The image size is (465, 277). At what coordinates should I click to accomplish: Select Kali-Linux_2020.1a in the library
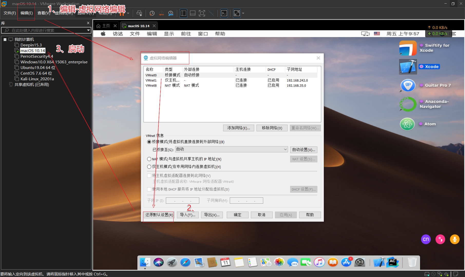[37, 79]
